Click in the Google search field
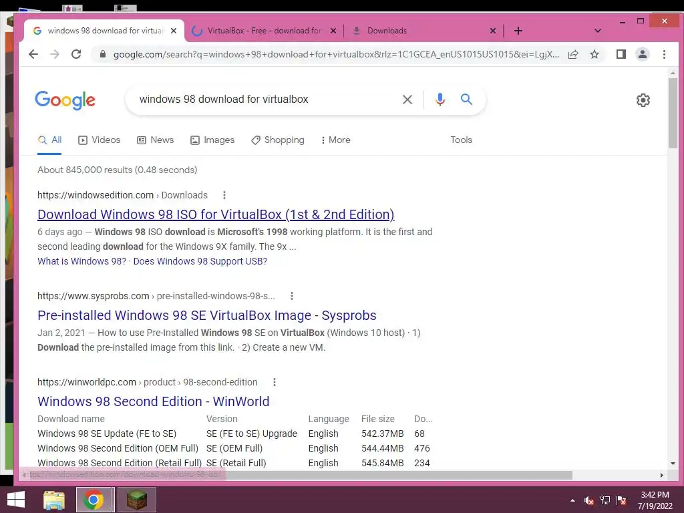This screenshot has width=684, height=513. [x=266, y=100]
